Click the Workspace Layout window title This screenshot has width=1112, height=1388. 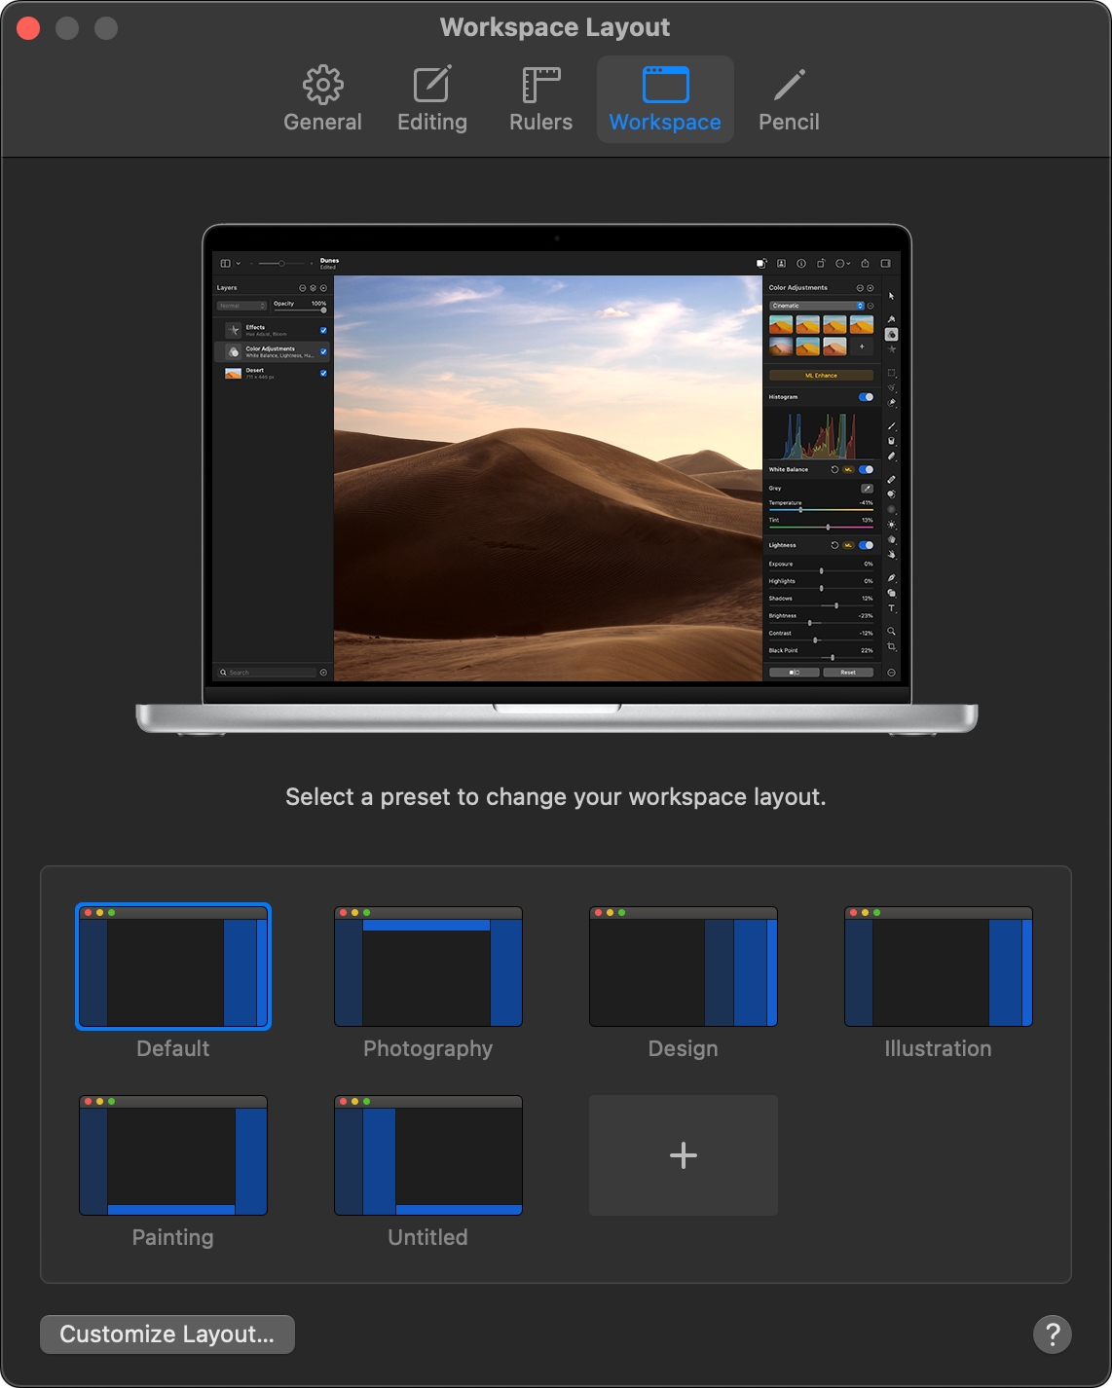(555, 27)
